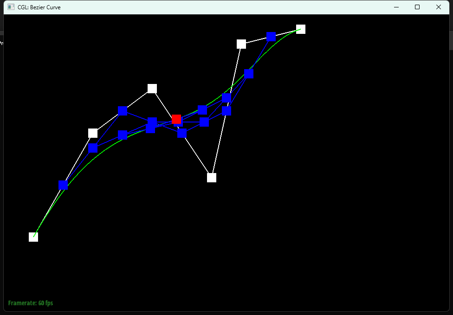Select the bottom-left white starting control point
The height and width of the screenshot is (315, 453).
tap(33, 237)
